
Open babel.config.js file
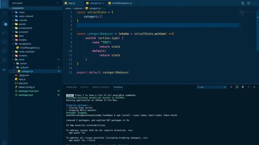pos(36,87)
